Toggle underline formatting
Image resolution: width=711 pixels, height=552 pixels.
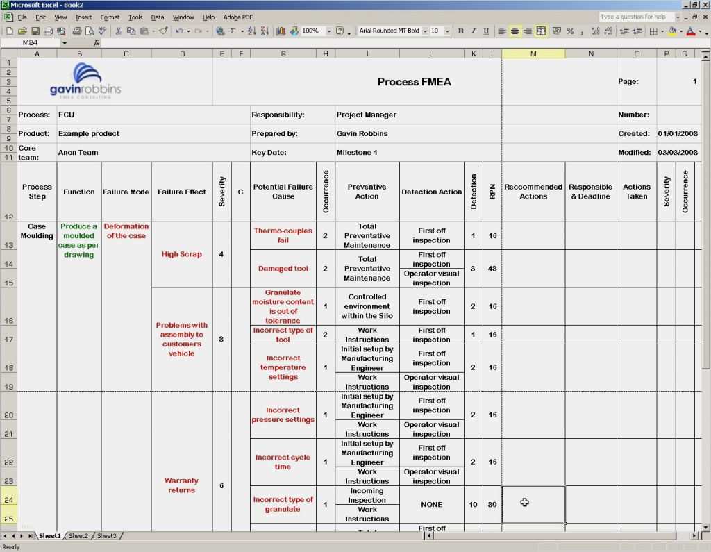click(485, 31)
